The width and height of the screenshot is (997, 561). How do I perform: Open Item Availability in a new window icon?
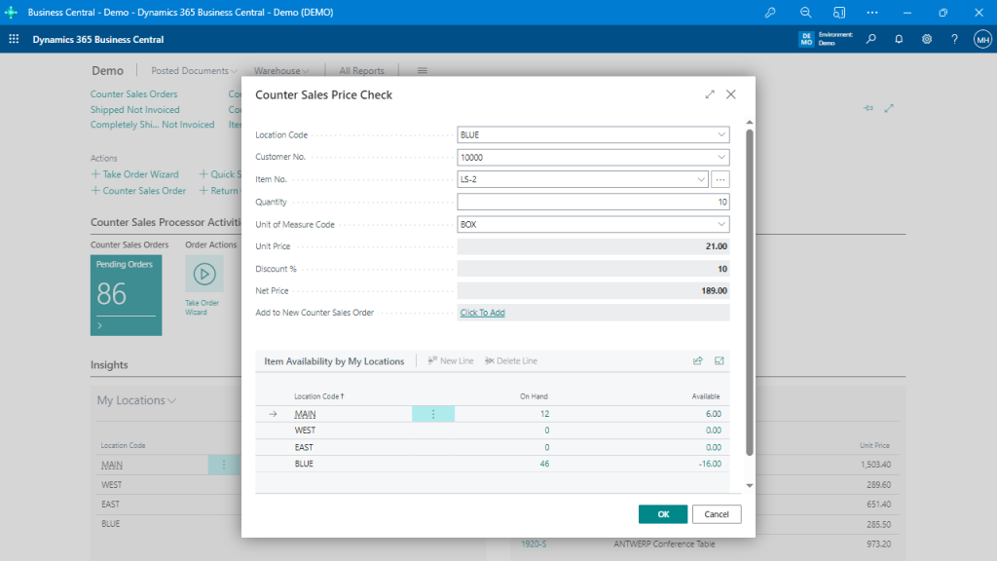[720, 360]
